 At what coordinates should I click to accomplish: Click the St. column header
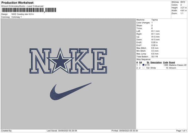[x=148, y=62]
